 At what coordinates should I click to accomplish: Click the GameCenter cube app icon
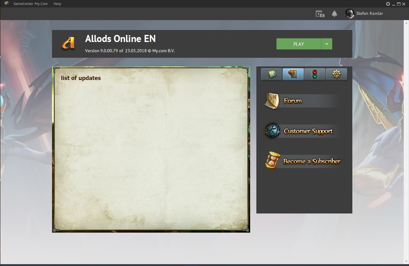[7, 4]
